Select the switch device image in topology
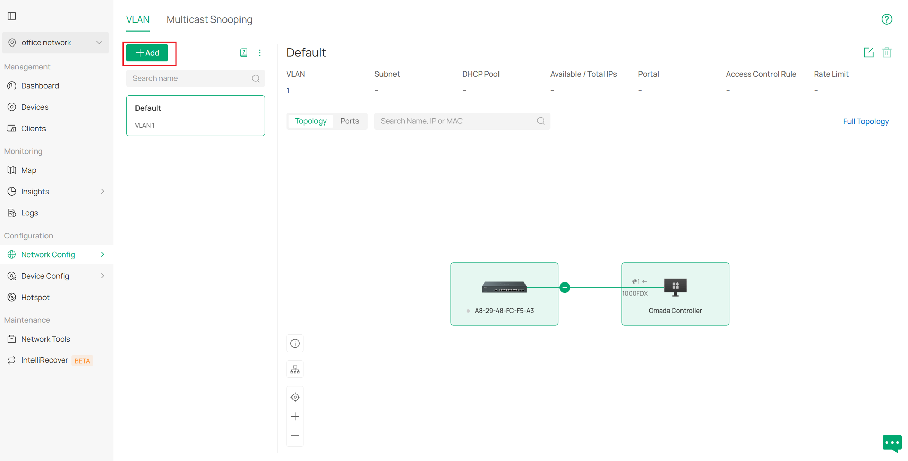 tap(504, 287)
